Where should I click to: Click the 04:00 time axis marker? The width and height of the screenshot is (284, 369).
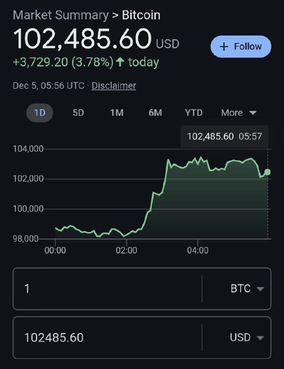[x=198, y=250]
